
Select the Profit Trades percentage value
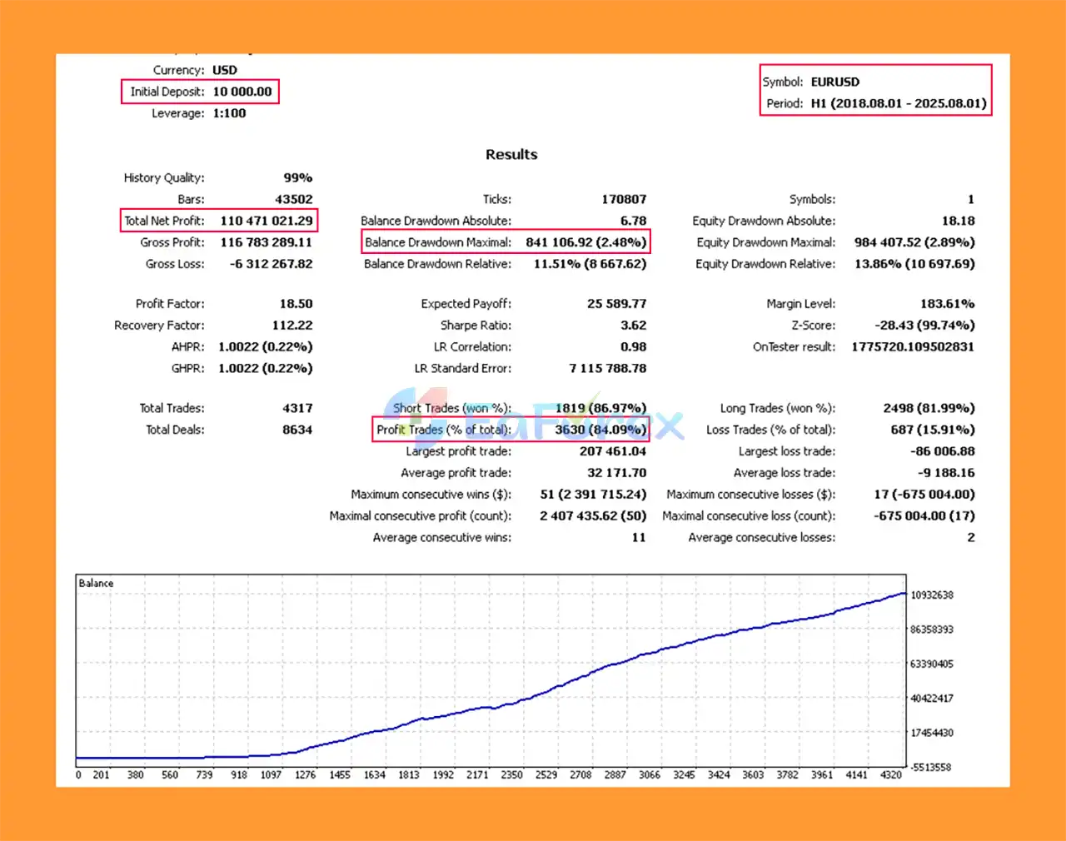600,430
